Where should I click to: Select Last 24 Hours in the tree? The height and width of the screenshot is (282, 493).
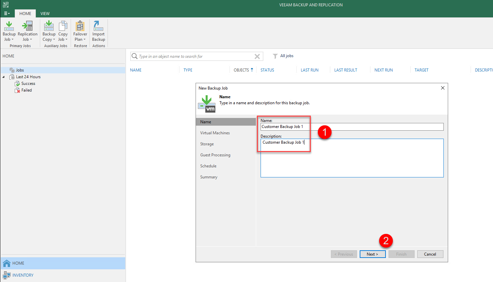coord(28,77)
